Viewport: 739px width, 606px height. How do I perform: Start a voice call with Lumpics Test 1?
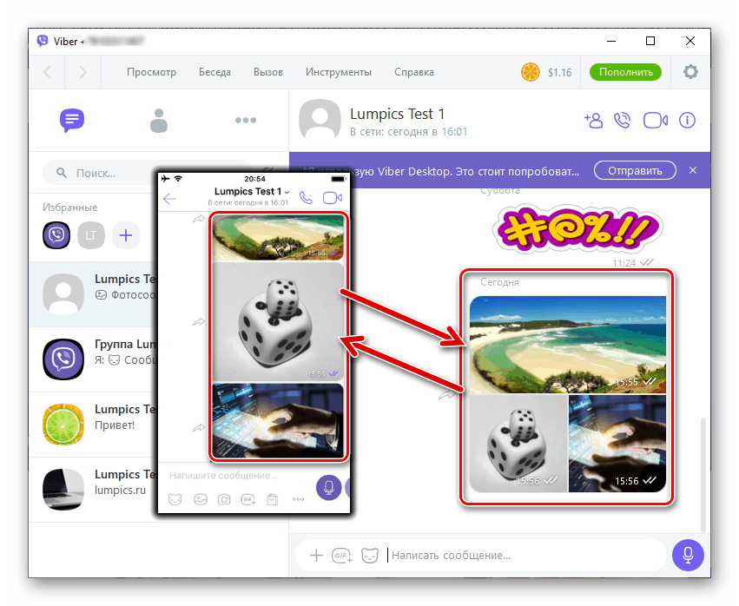pos(624,120)
